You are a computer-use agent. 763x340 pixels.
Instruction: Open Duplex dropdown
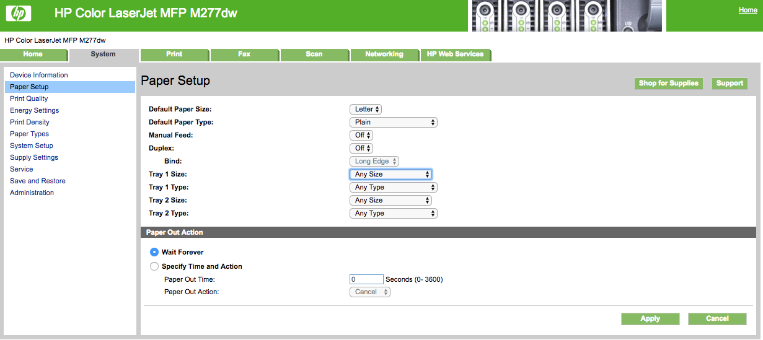pos(361,148)
